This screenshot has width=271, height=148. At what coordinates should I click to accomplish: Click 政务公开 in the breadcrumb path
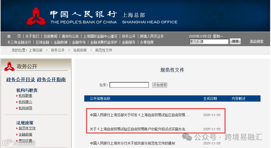(58, 50)
